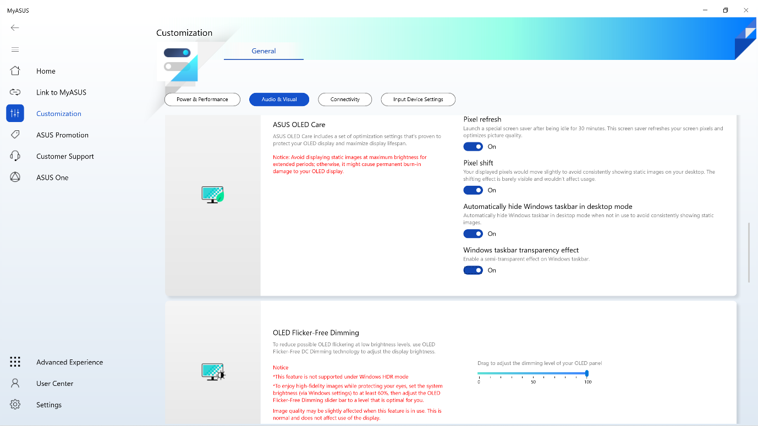This screenshot has width=758, height=426.
Task: Click the User Center person icon
Action: pos(15,383)
